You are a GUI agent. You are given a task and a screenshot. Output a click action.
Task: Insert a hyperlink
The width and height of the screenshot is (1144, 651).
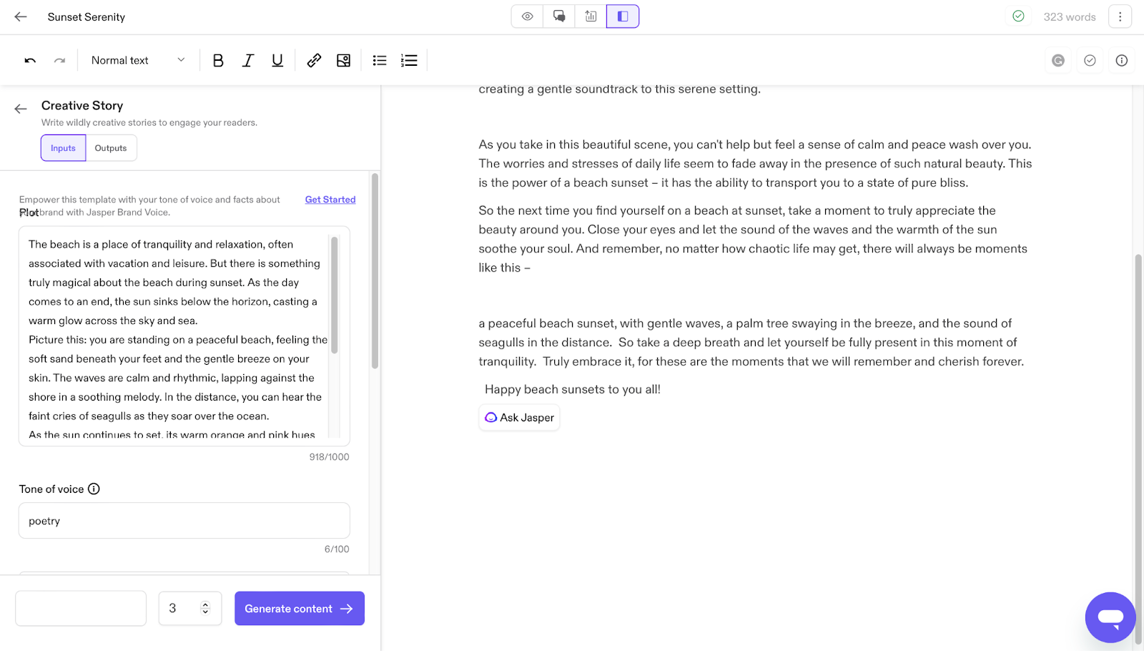click(x=314, y=61)
